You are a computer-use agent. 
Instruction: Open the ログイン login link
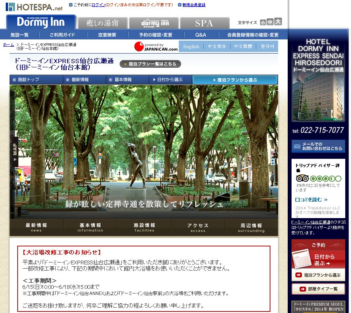click(99, 5)
